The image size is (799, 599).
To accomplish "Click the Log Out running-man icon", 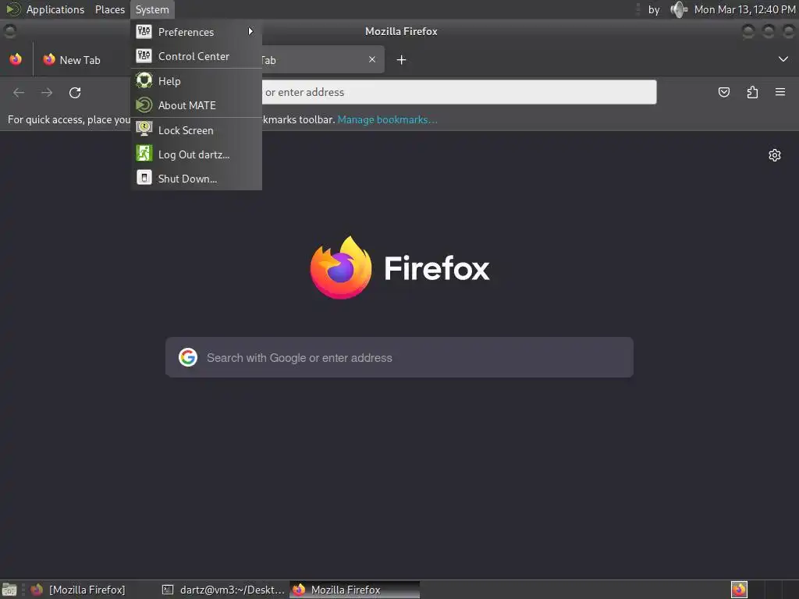I will click(144, 154).
